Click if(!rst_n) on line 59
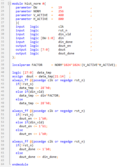The height and width of the screenshot is (167, 119). (x=25, y=146)
